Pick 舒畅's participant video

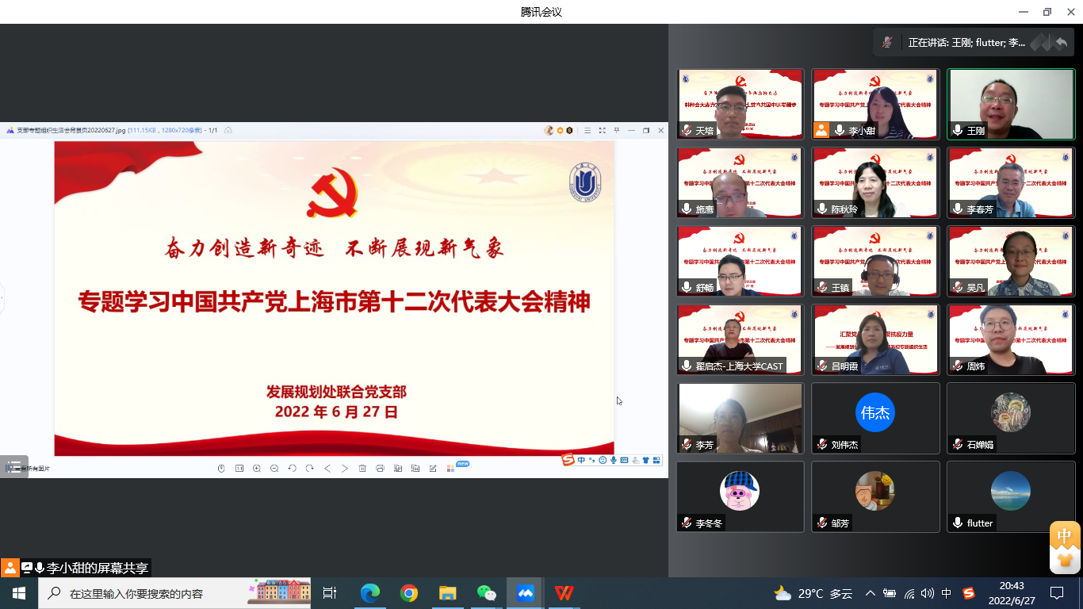tap(740, 261)
